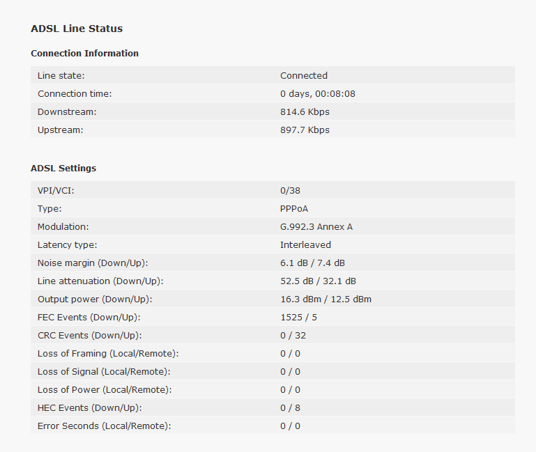Click the Line state Connected value
Image resolution: width=536 pixels, height=452 pixels.
304,75
